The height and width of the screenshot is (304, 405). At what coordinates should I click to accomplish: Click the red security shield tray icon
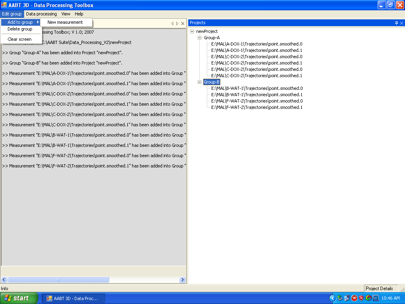coord(361,298)
